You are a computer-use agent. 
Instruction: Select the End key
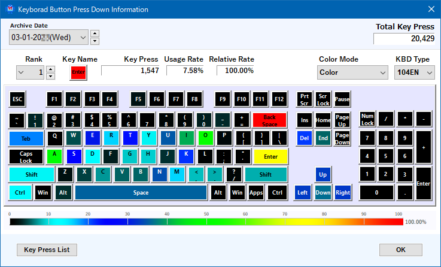(323, 138)
